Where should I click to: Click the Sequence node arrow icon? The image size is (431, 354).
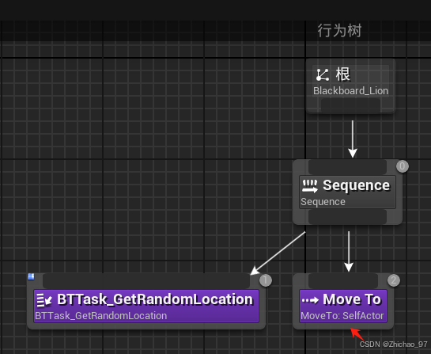pos(310,186)
